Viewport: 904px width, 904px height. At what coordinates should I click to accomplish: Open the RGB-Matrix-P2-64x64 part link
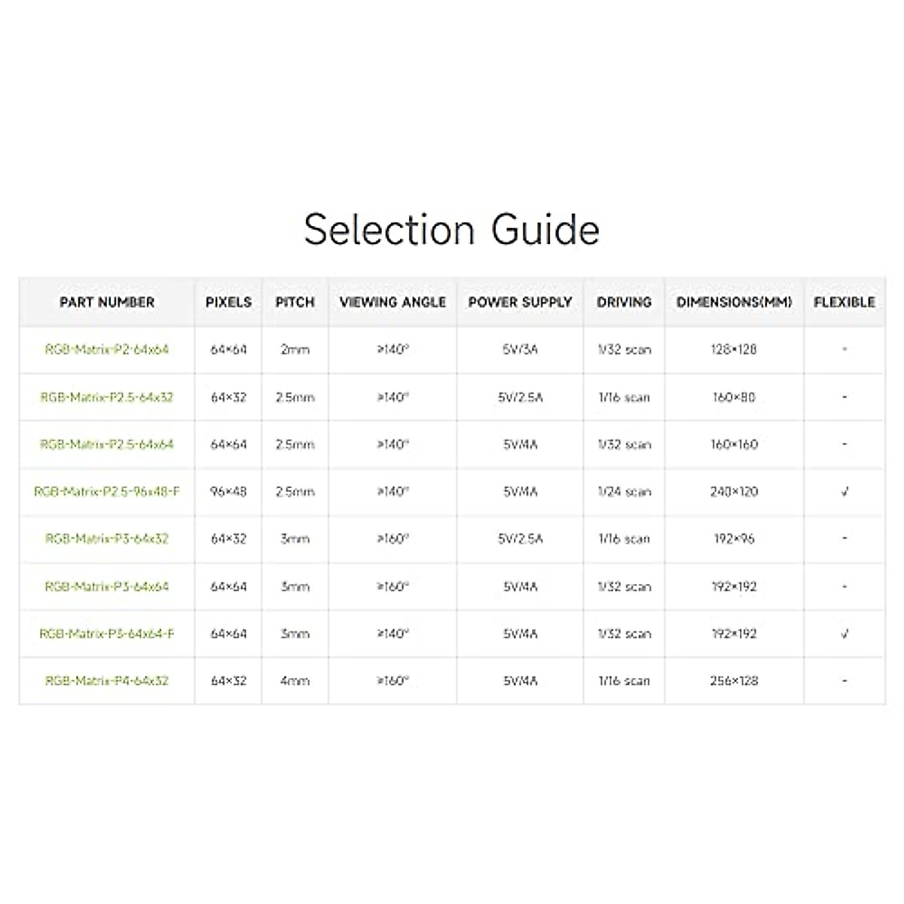click(x=107, y=350)
